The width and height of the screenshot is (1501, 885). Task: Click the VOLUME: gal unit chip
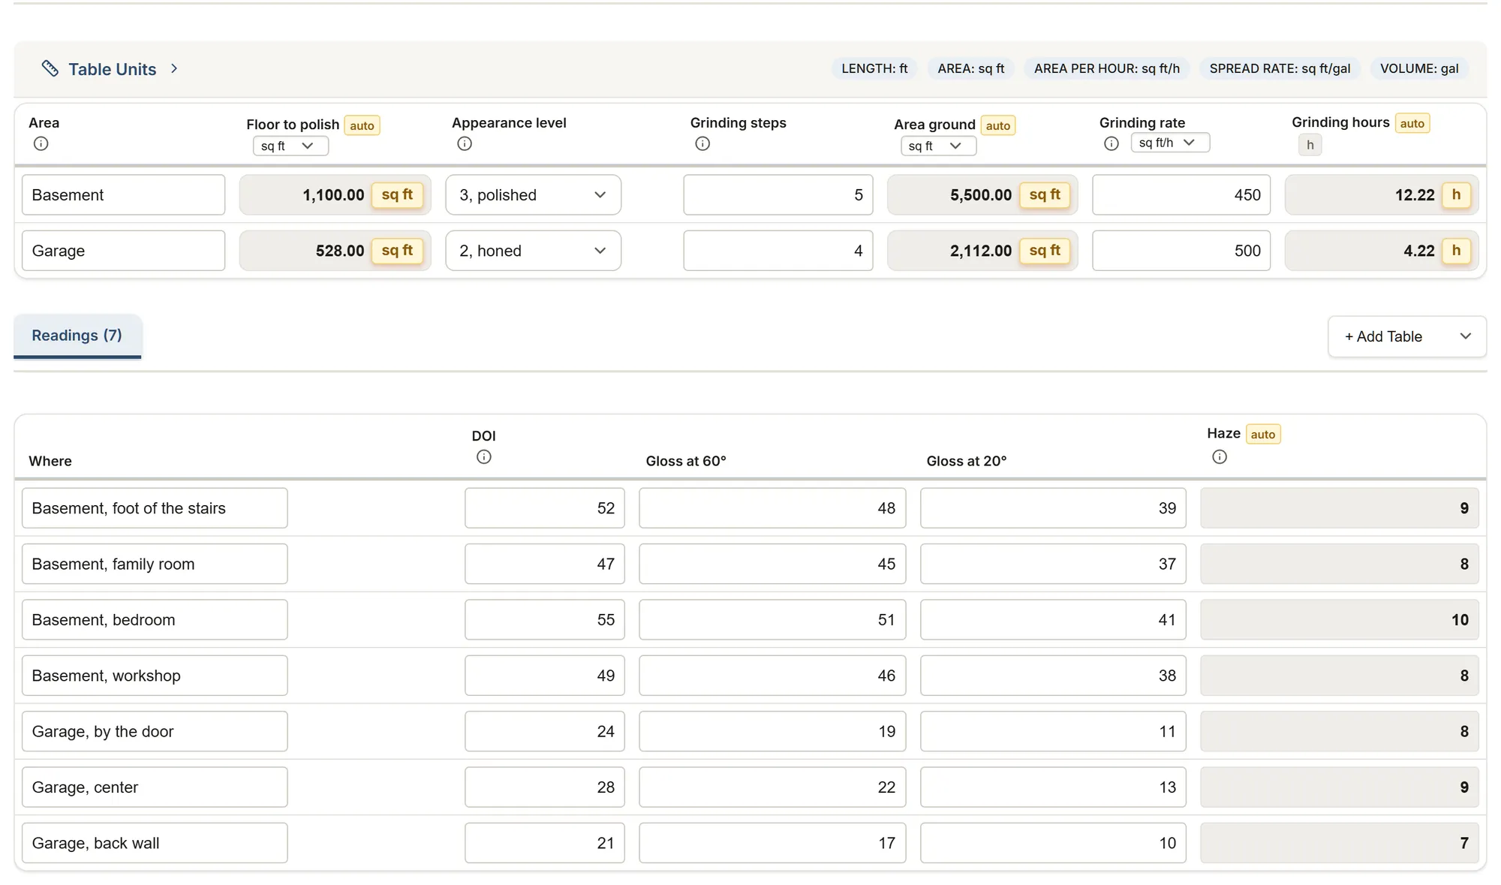(1419, 68)
